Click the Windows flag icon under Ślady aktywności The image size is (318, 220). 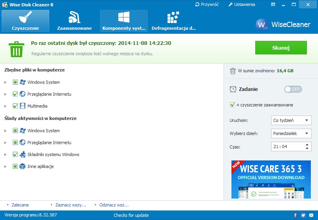tap(23, 131)
